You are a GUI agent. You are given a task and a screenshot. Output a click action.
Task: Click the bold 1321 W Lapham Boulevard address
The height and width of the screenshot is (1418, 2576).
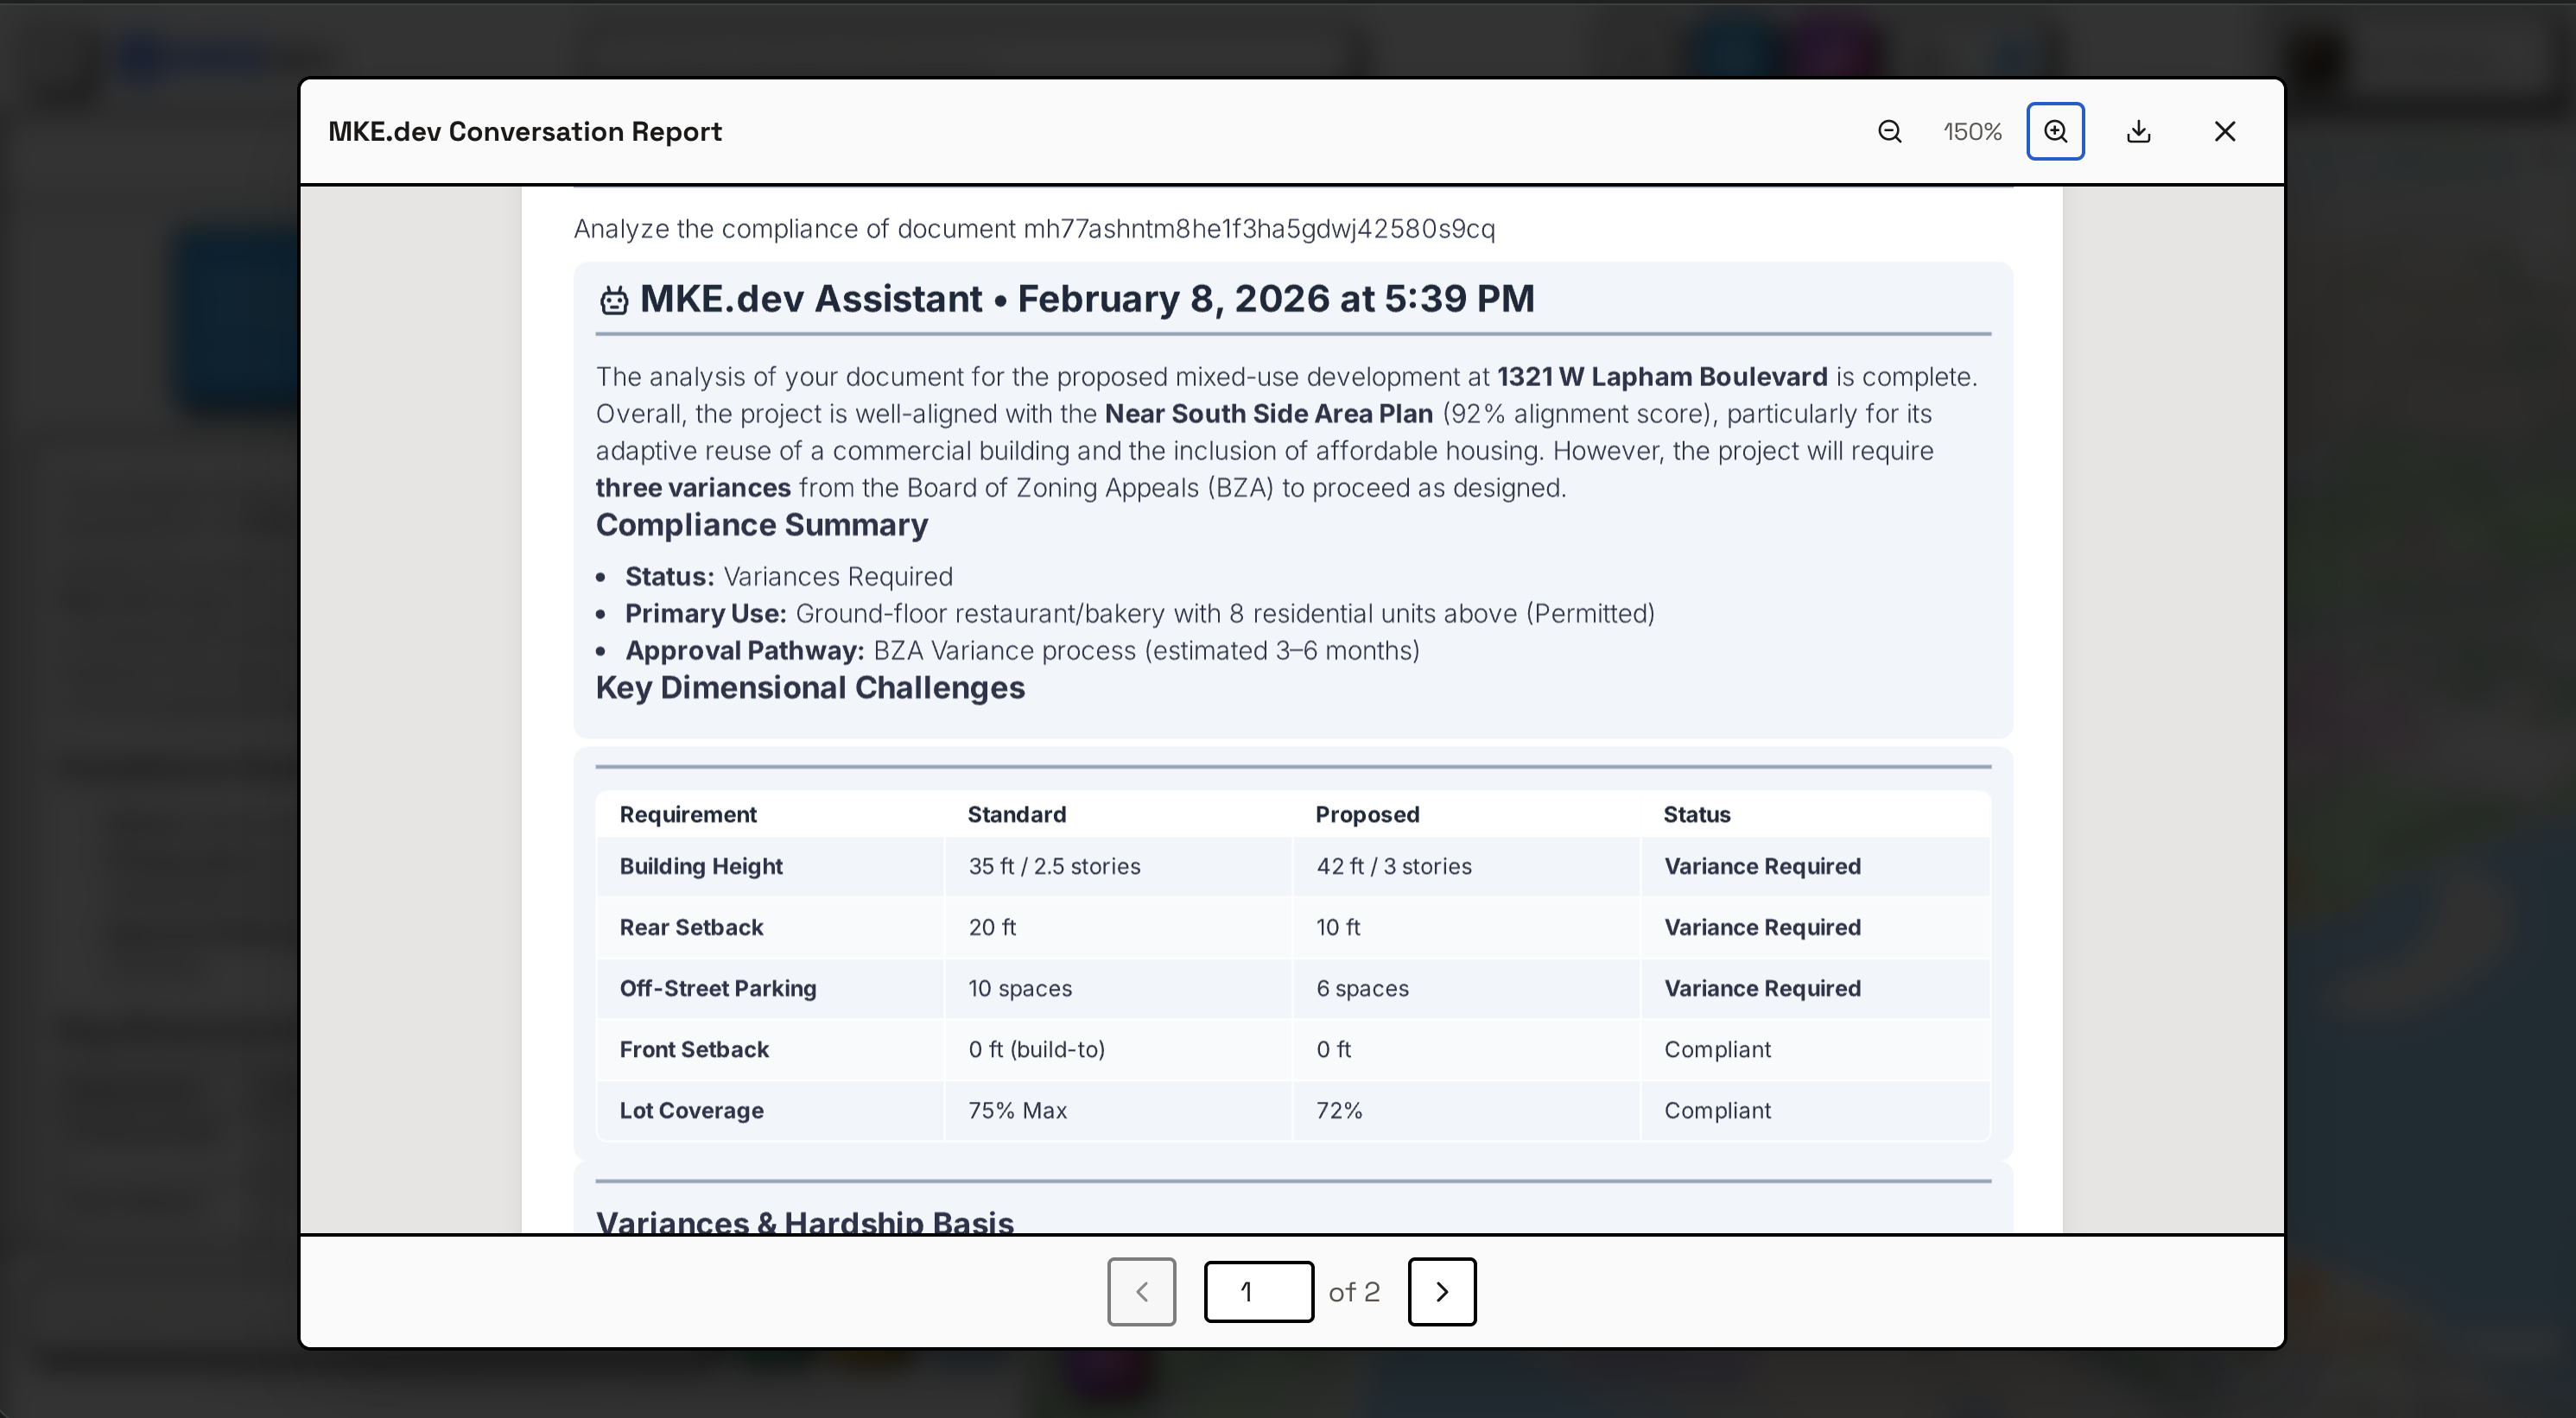tap(1661, 377)
